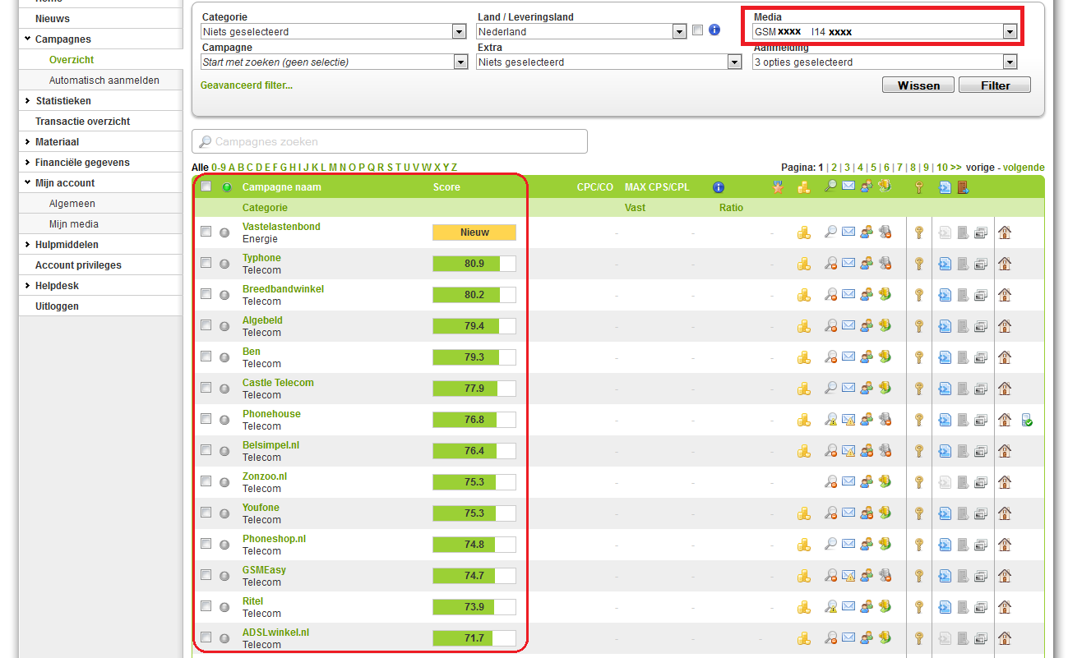
Task: Click the house icon in Phoneshop.nl row
Action: 1005,545
